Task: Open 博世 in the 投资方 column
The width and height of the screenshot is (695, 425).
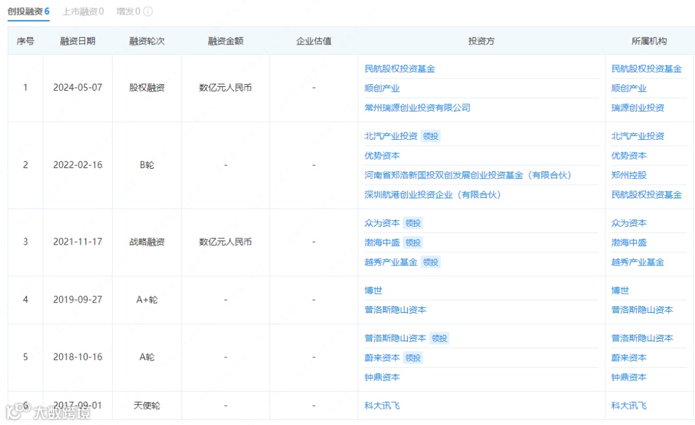Action: pos(373,290)
